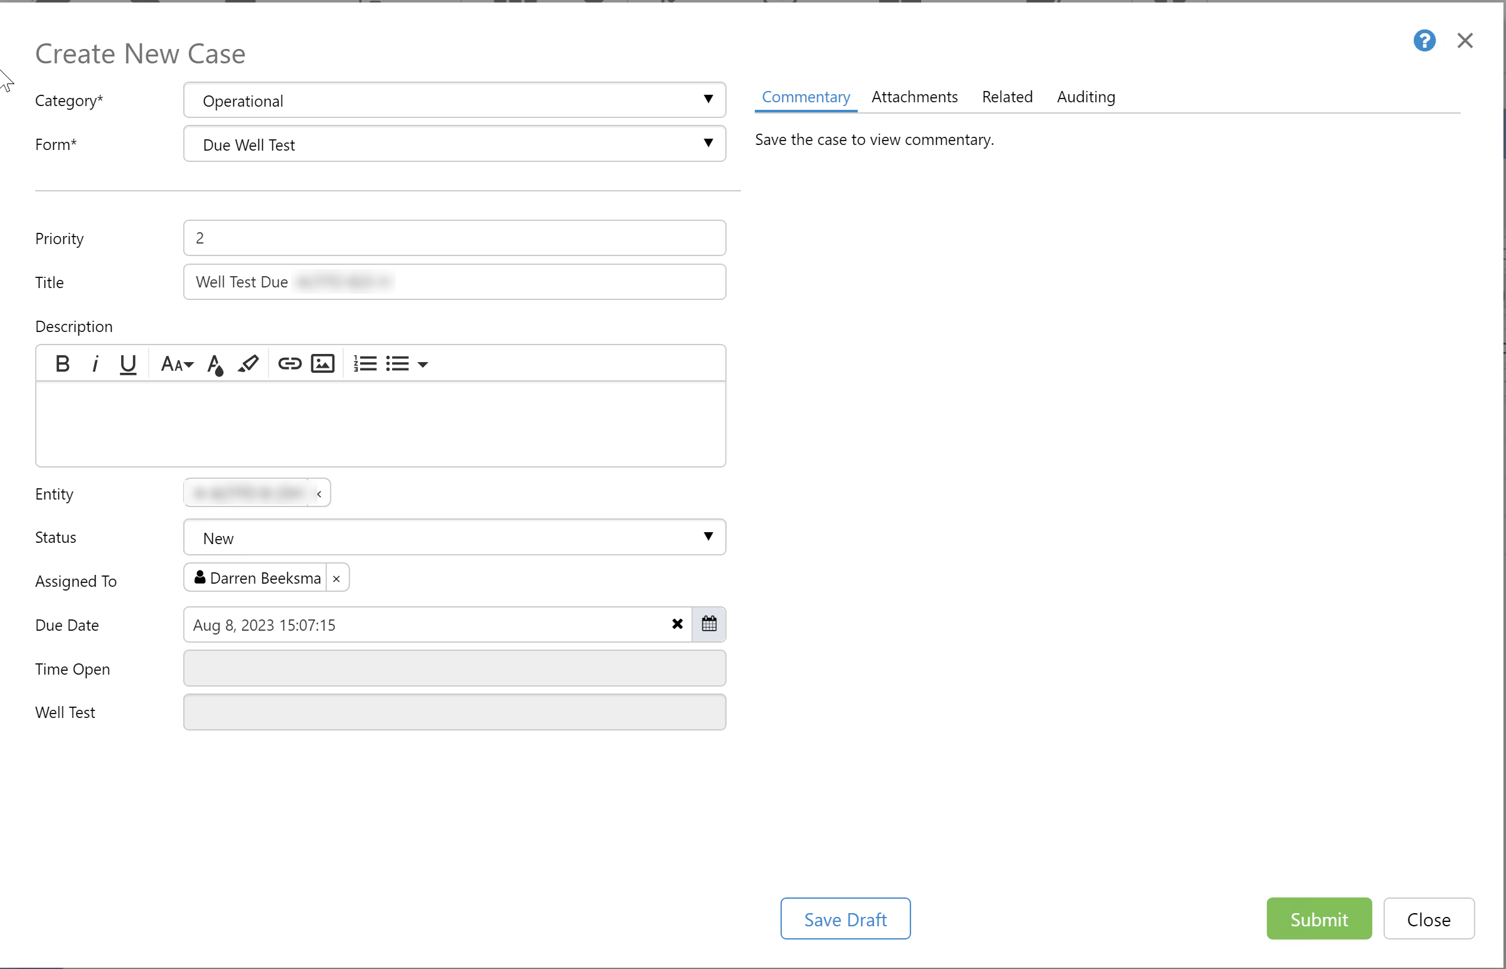Open the text color picker
The image size is (1506, 969).
(x=215, y=364)
